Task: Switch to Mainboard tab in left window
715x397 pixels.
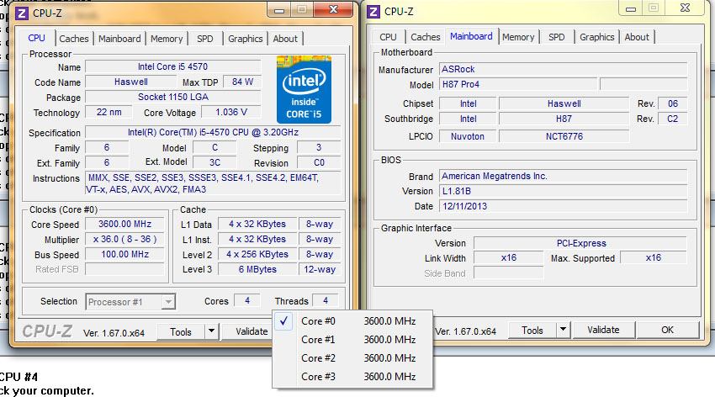Action: point(119,39)
